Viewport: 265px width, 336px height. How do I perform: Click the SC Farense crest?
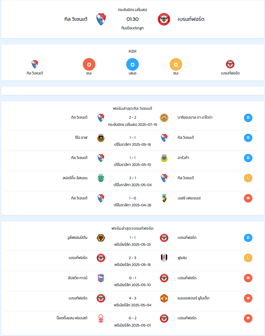coord(164,198)
